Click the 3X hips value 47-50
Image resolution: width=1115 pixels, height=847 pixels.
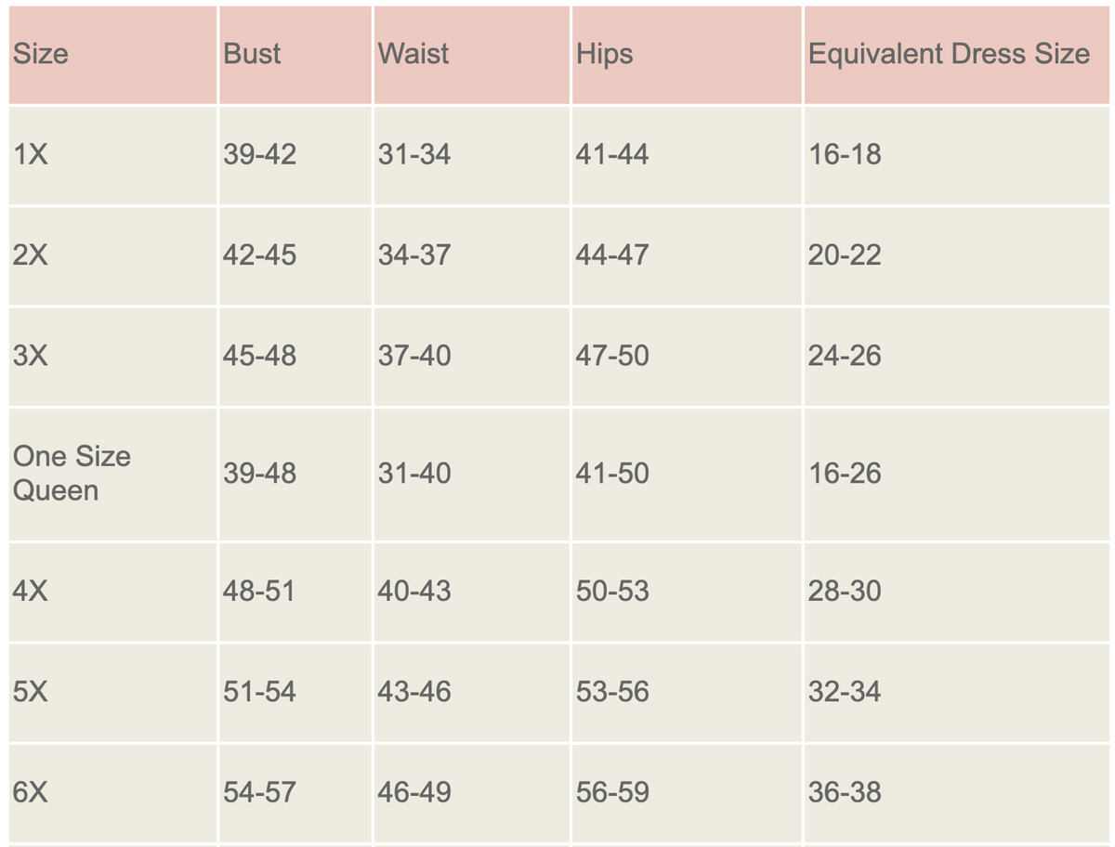coord(612,355)
